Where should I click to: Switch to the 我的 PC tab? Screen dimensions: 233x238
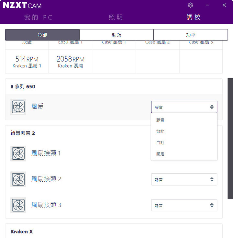pyautogui.click(x=38, y=17)
